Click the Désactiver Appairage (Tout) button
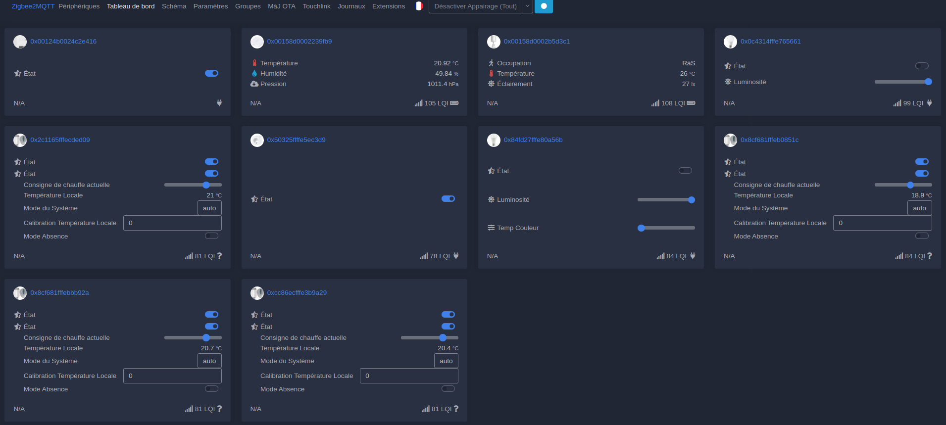Image resolution: width=946 pixels, height=425 pixels. pos(475,6)
